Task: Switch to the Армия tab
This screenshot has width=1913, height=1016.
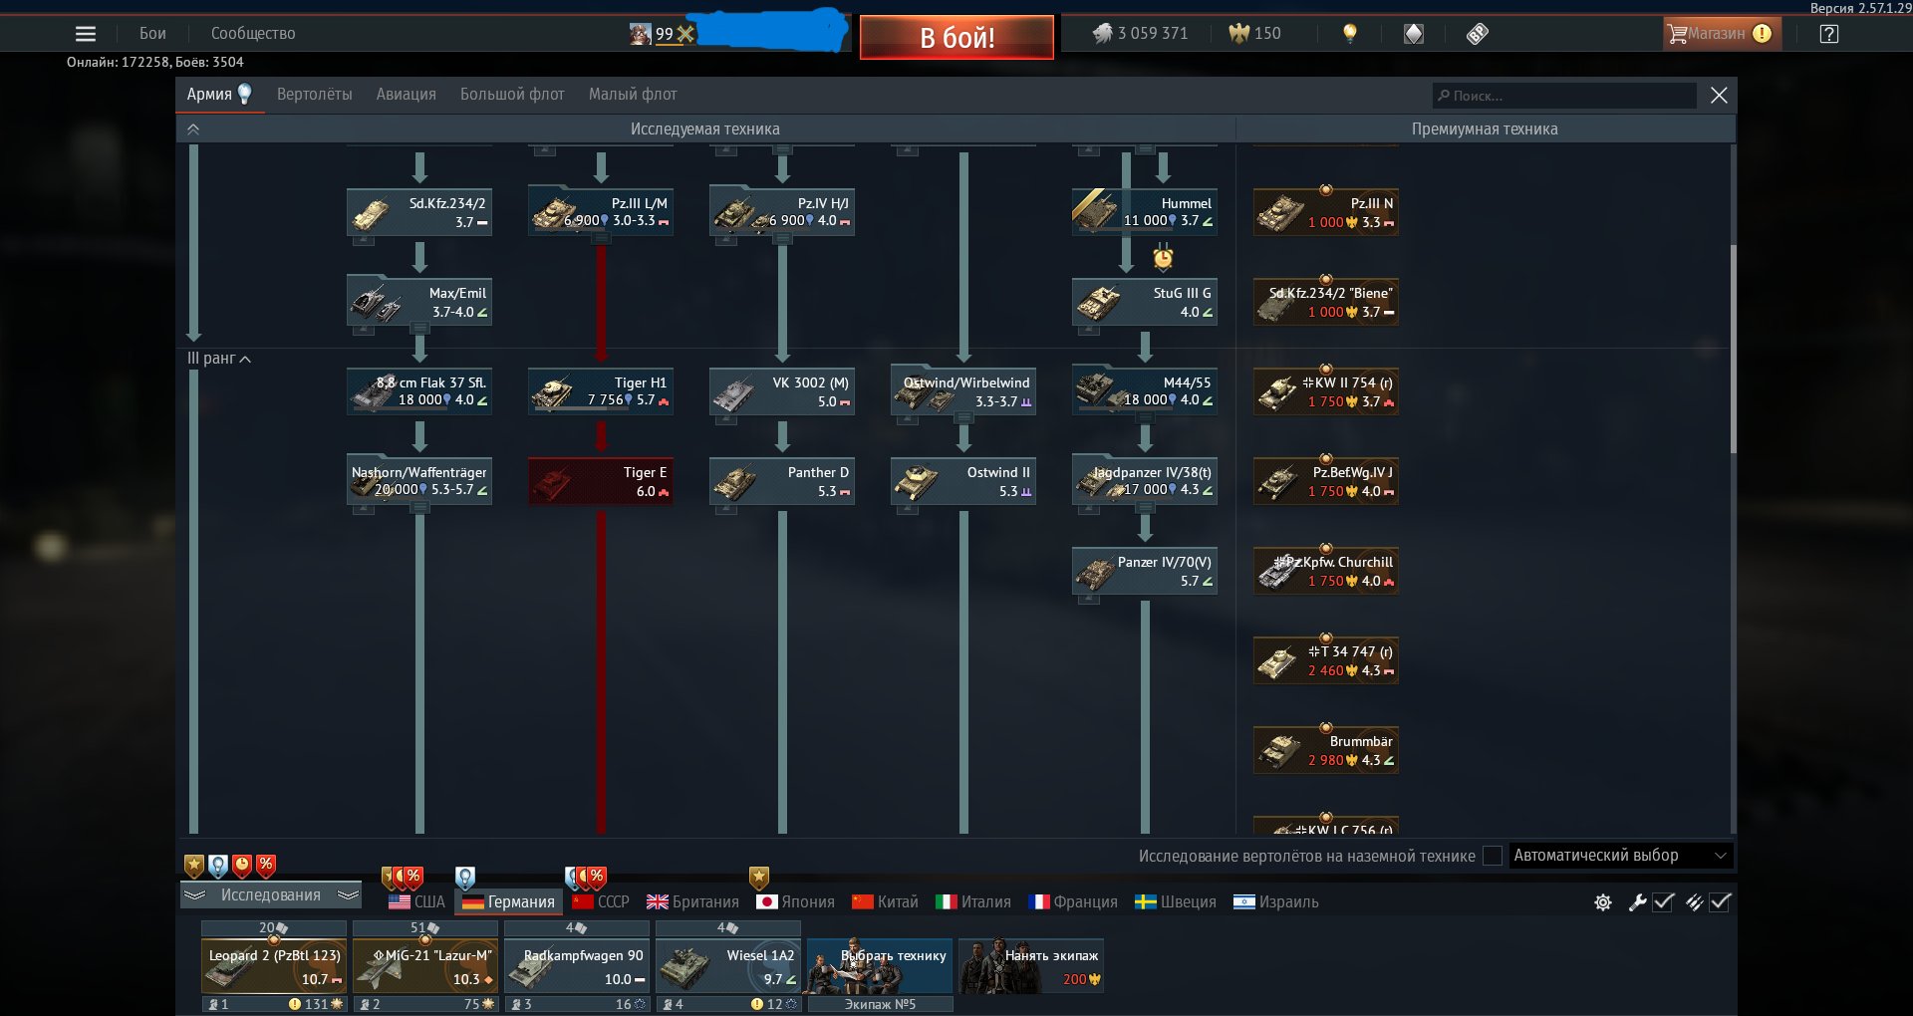Action: tap(219, 95)
